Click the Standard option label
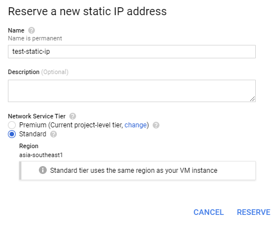This screenshot has height=225, width=280. click(33, 134)
